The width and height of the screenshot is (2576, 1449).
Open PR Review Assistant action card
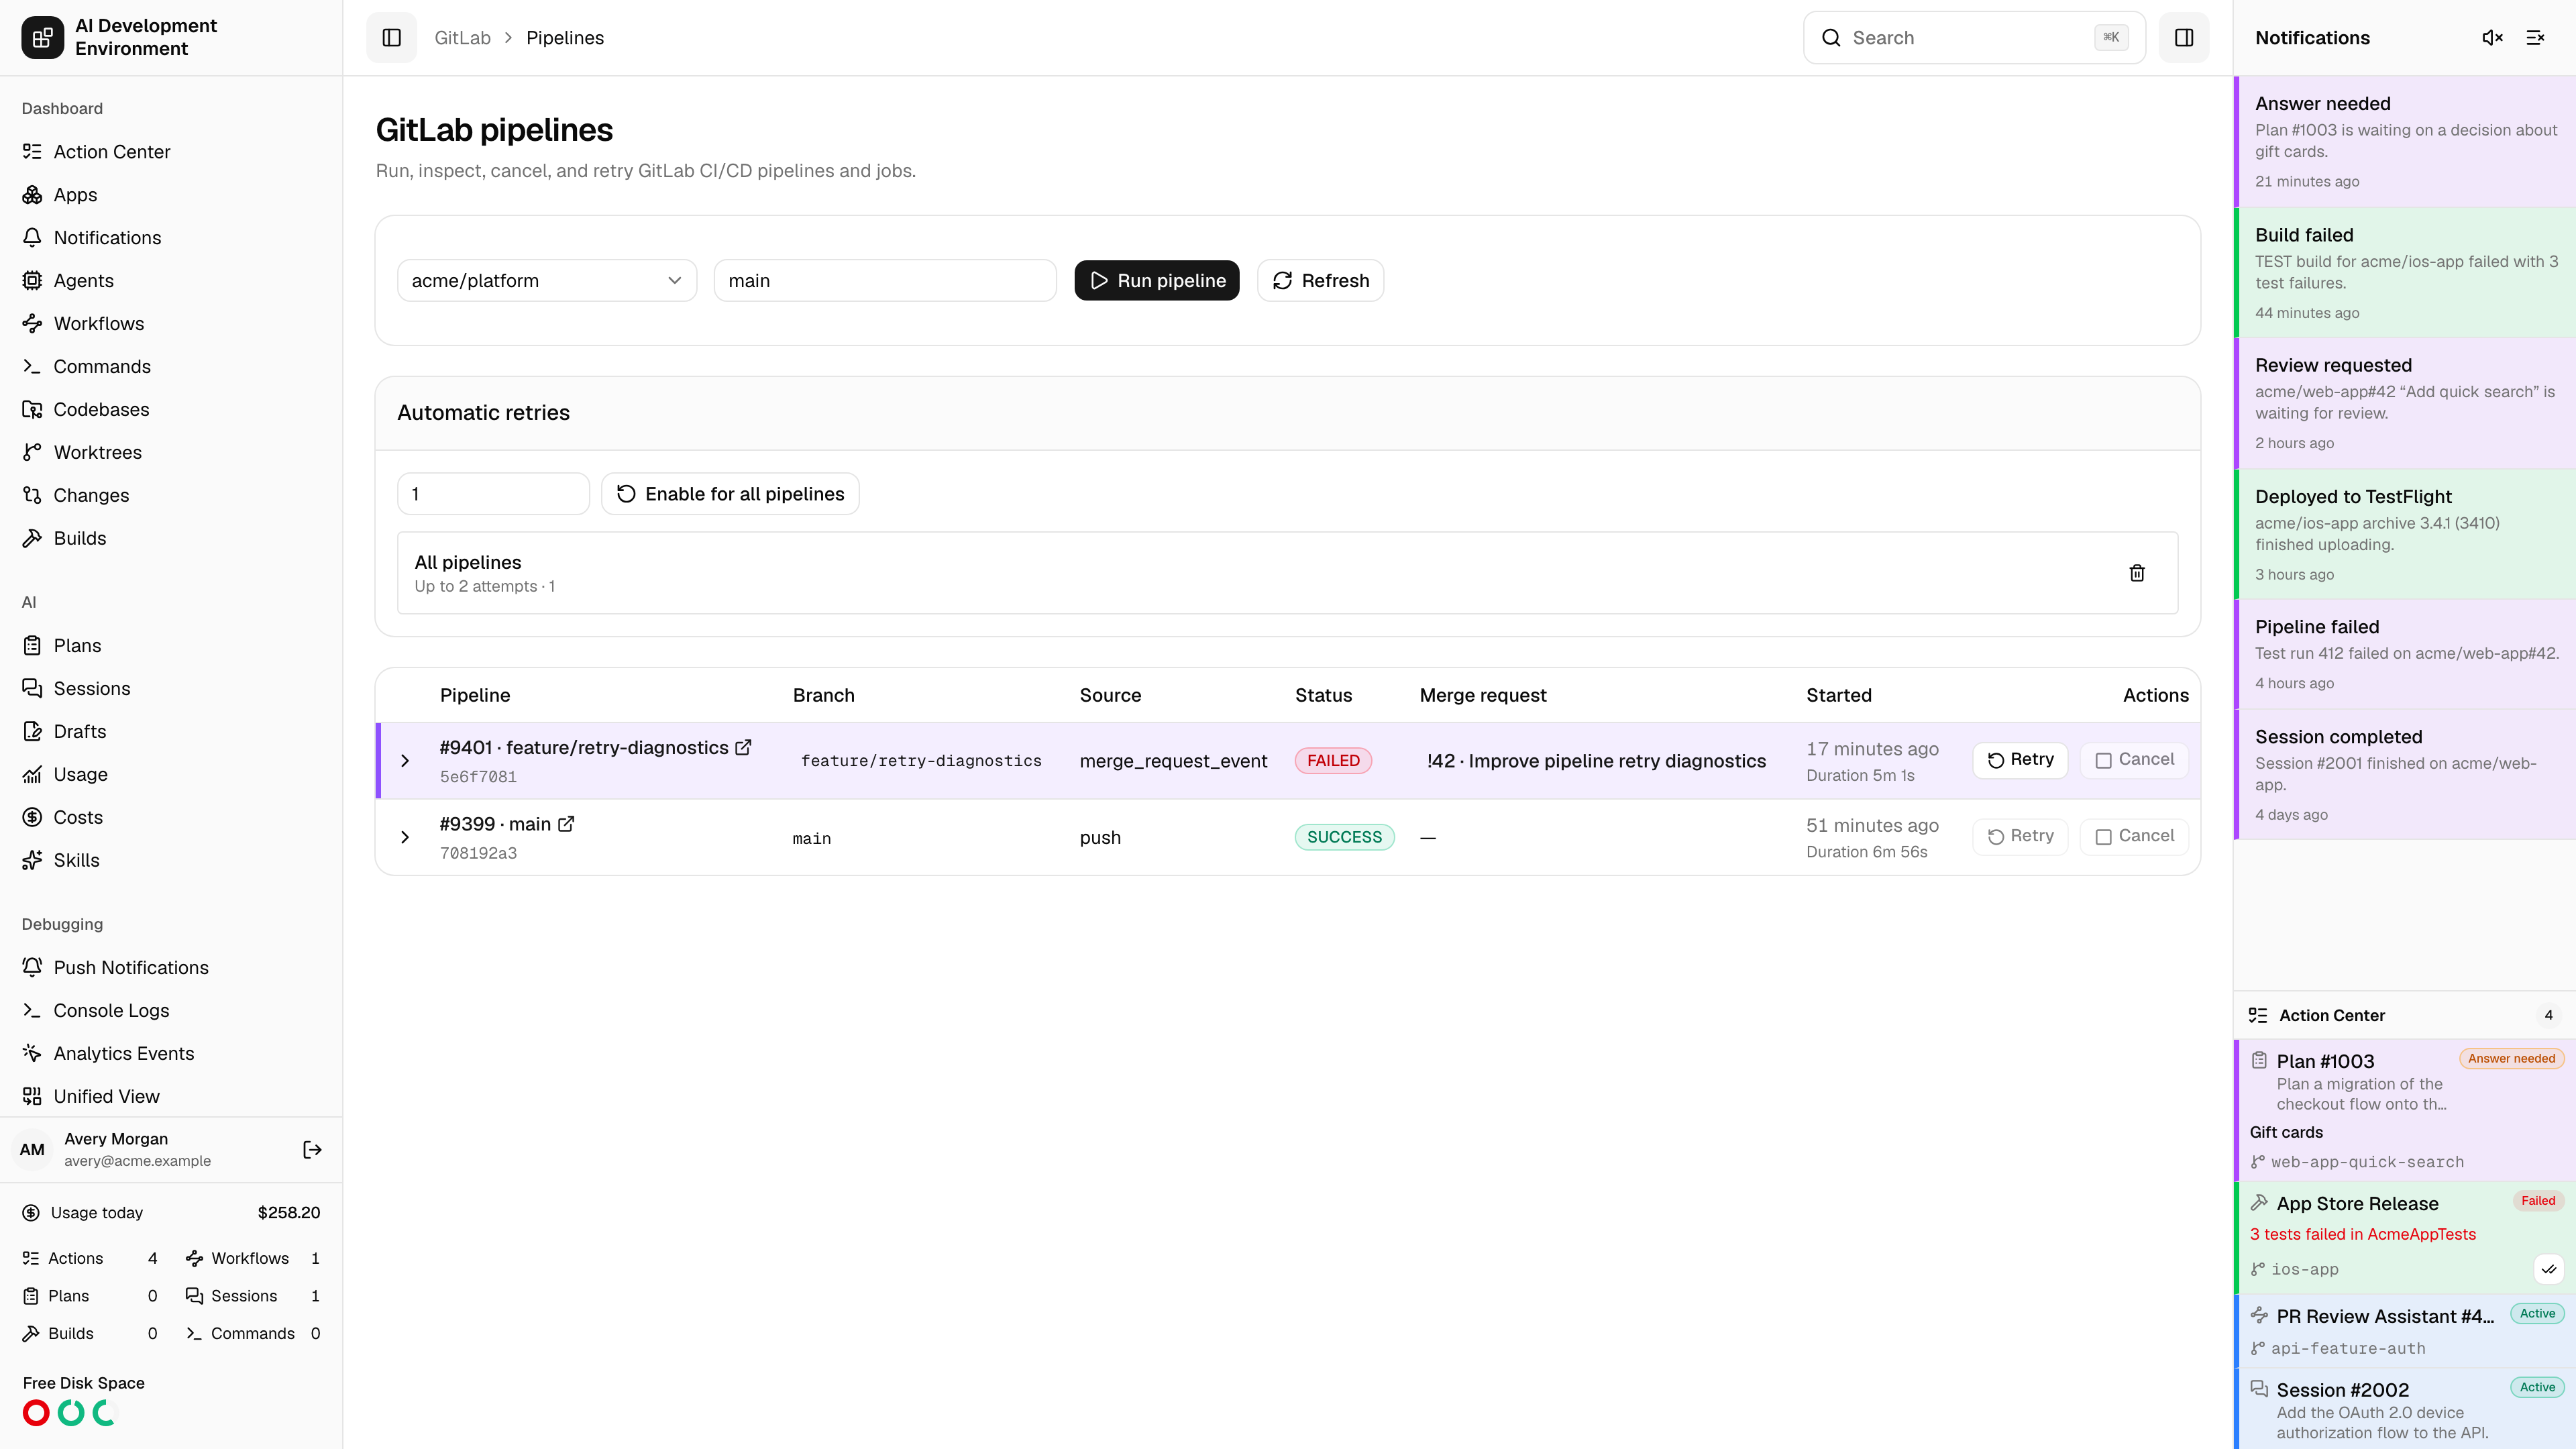(2405, 1332)
